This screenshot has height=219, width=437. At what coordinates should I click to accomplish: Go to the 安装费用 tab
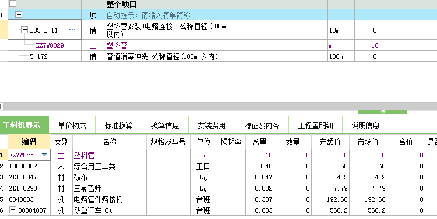pyautogui.click(x=212, y=125)
